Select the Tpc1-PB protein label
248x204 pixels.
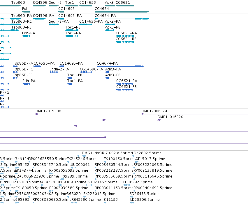75,75
